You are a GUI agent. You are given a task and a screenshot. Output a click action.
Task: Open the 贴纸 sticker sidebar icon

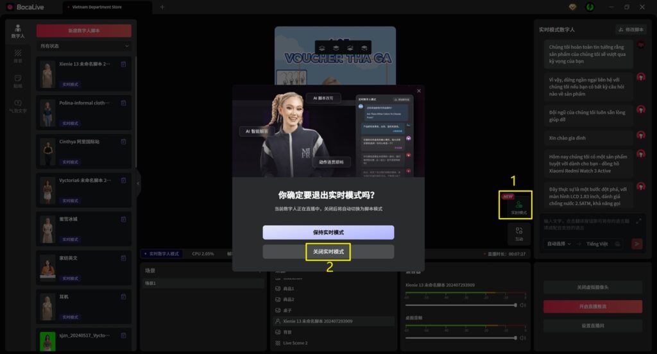pos(17,81)
